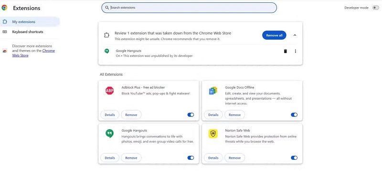This screenshot has width=382, height=185.
Task: Click the Remove all button
Action: tap(274, 35)
